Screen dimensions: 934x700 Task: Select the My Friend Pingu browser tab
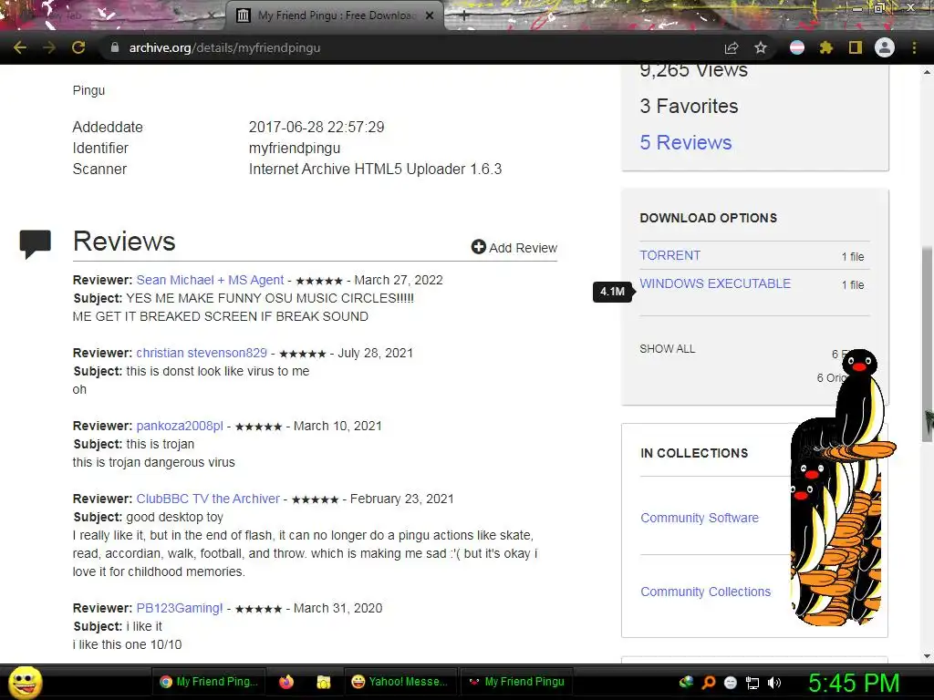coord(336,15)
